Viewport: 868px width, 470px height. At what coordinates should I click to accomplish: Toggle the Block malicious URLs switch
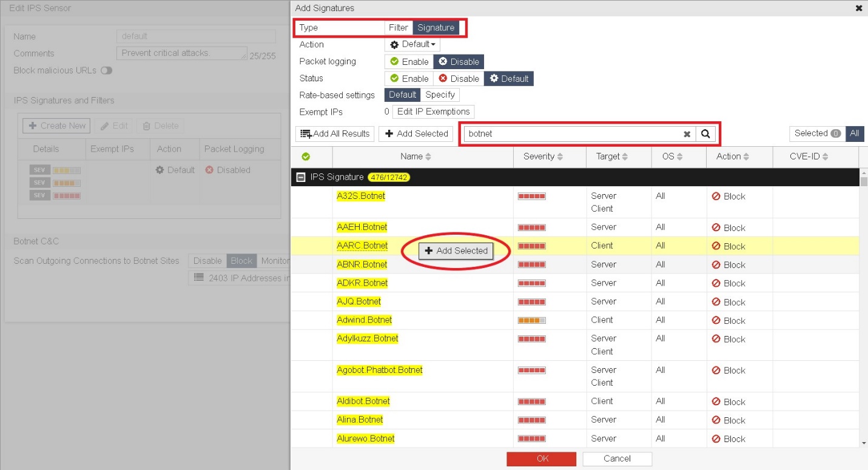coord(107,70)
